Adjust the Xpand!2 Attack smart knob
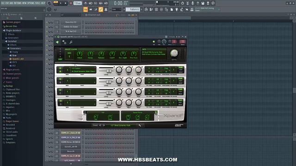The height and width of the screenshot is (166, 296). click(80, 54)
